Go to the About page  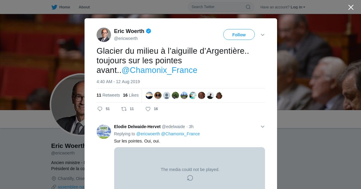[84, 7]
